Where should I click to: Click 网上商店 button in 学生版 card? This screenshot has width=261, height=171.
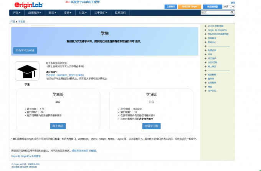58,126
